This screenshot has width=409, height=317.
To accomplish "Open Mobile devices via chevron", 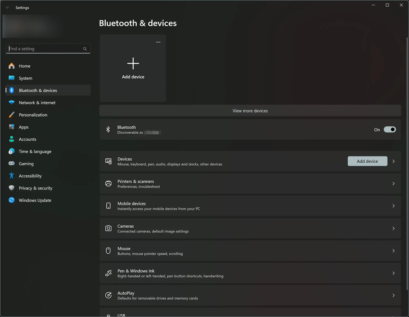I will 394,206.
